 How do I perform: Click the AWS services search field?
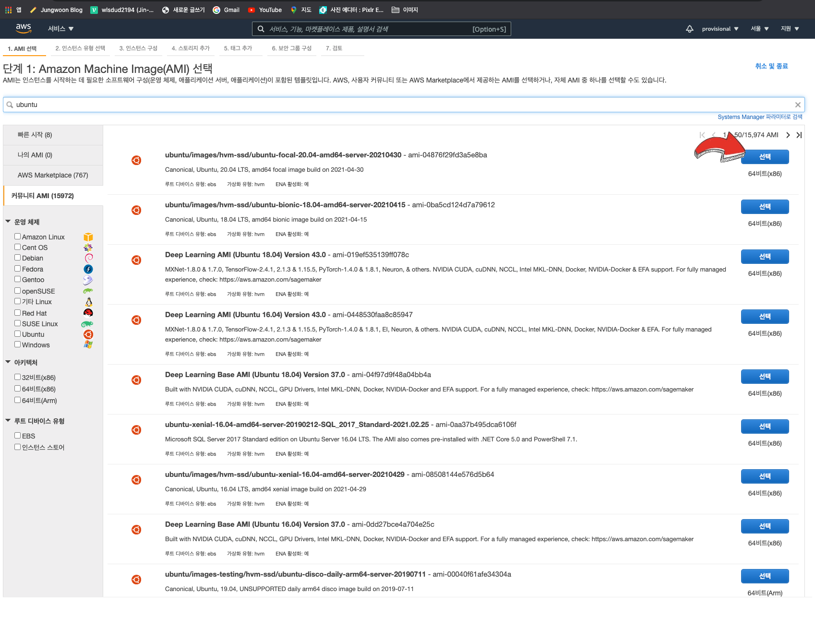click(382, 29)
